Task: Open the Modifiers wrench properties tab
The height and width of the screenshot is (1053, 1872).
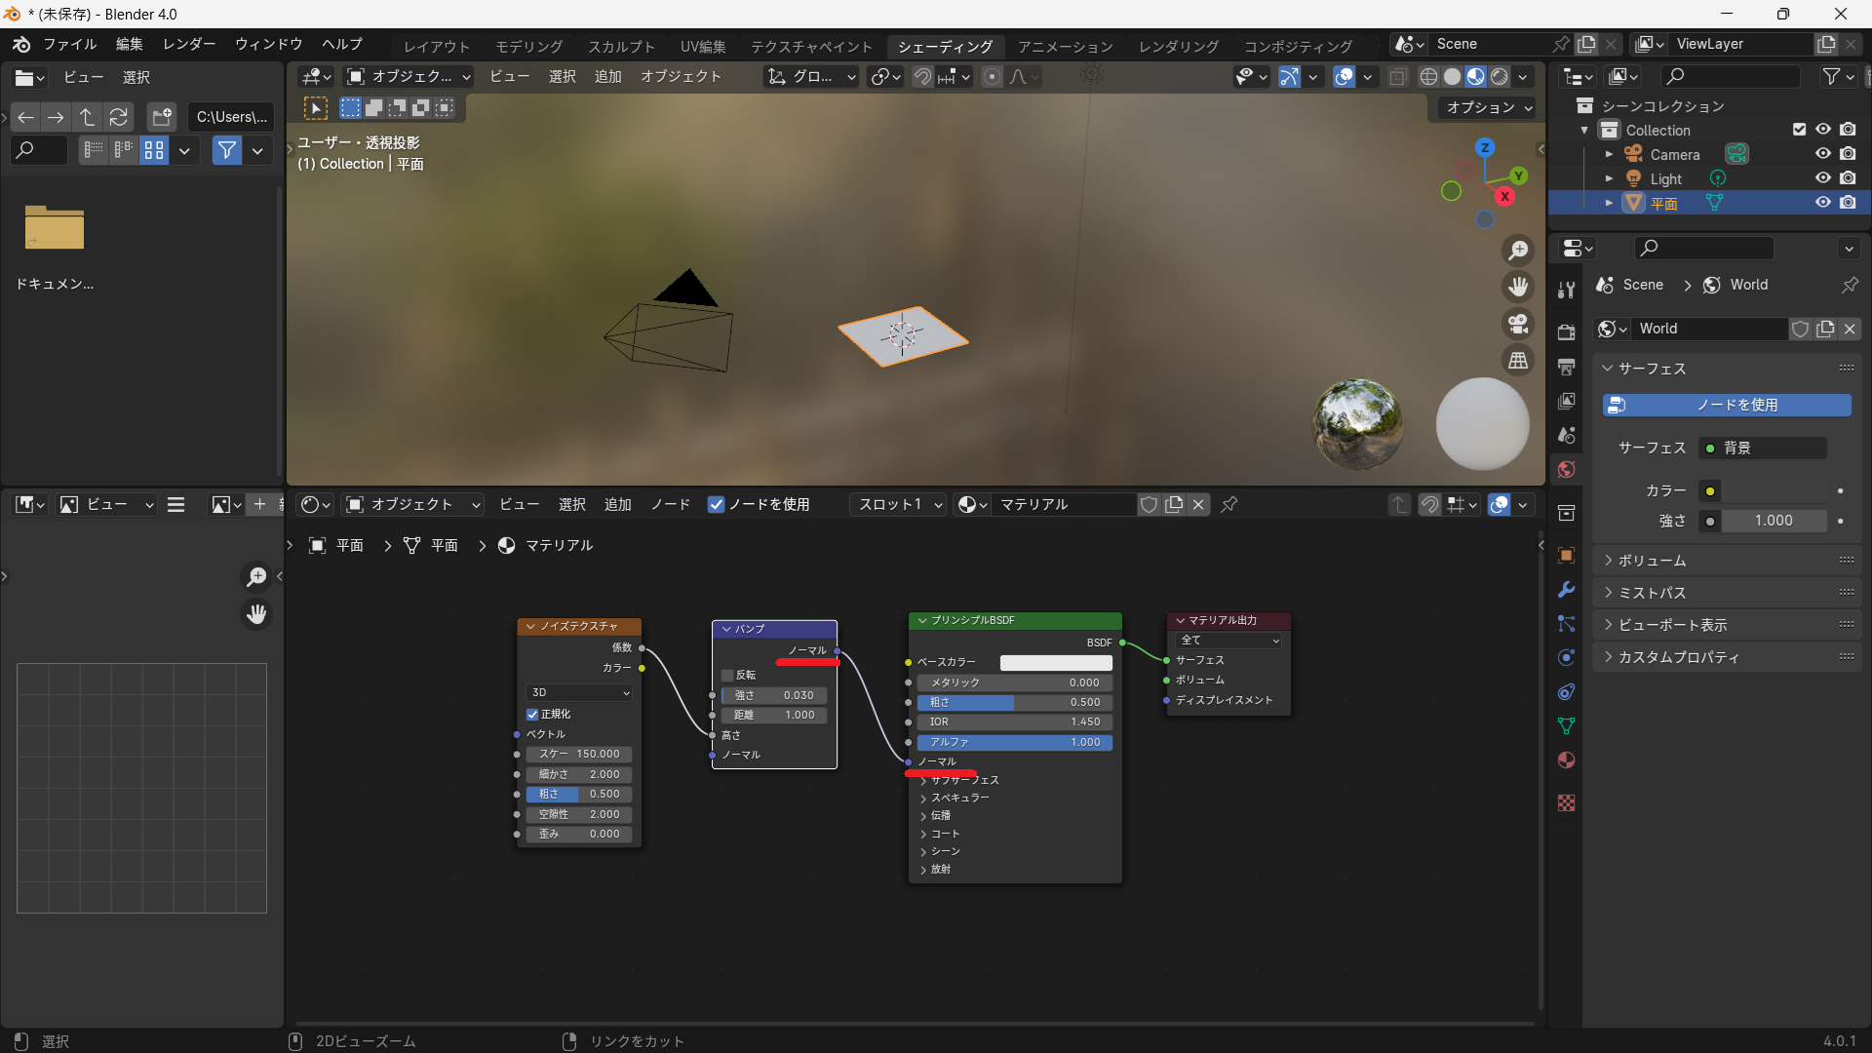Action: pos(1567,590)
